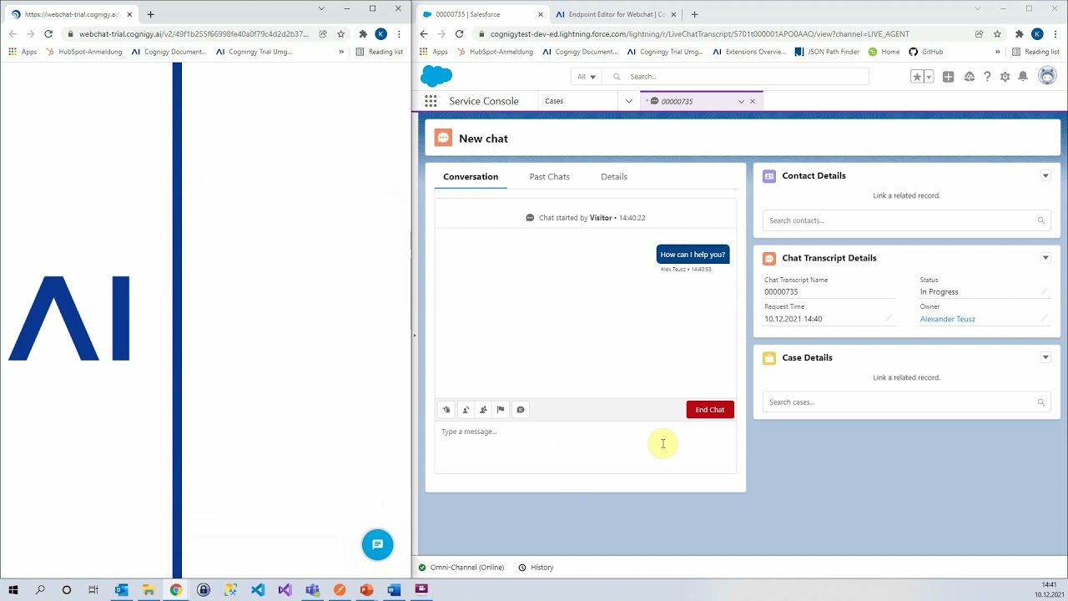The height and width of the screenshot is (601, 1068).
Task: Open the Windows Start menu
Action: tap(13, 590)
